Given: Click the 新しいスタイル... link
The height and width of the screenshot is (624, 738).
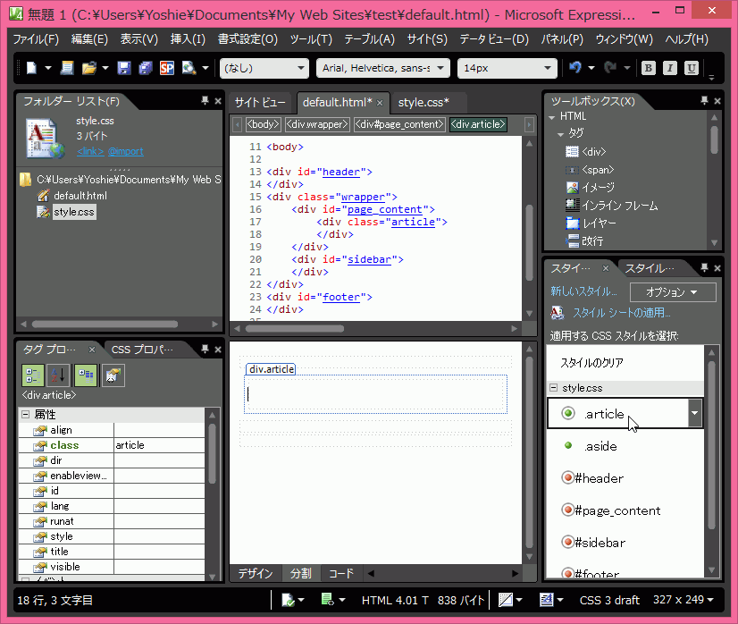Looking at the screenshot, I should 583,291.
